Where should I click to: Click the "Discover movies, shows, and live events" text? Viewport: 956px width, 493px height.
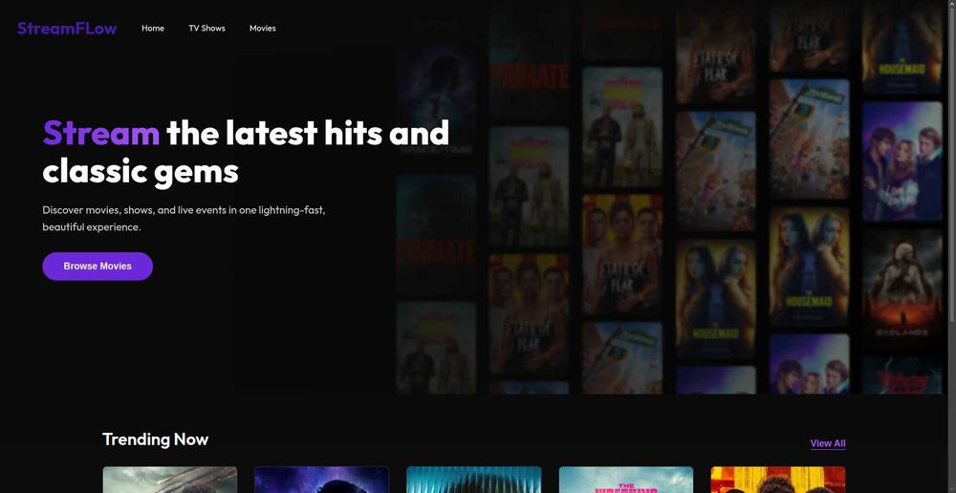184,218
